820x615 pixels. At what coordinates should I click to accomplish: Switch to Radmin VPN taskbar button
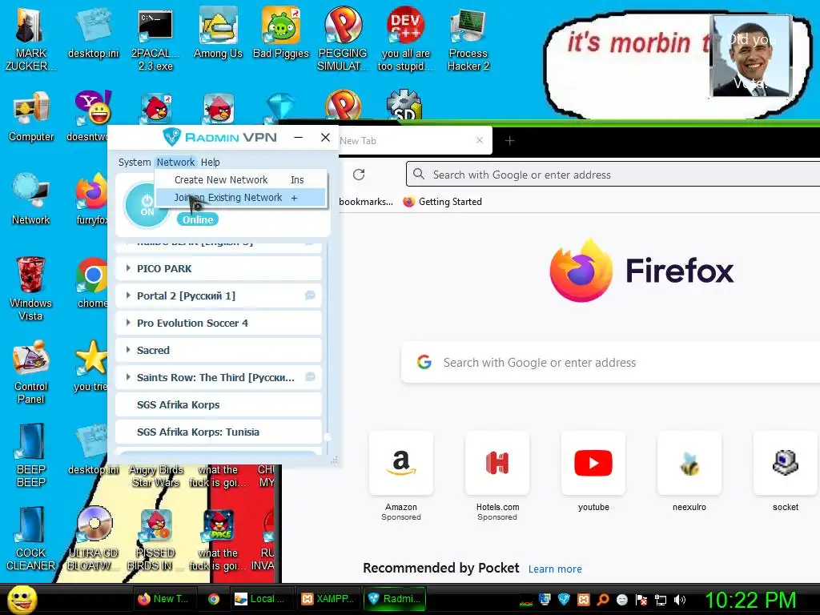(394, 599)
